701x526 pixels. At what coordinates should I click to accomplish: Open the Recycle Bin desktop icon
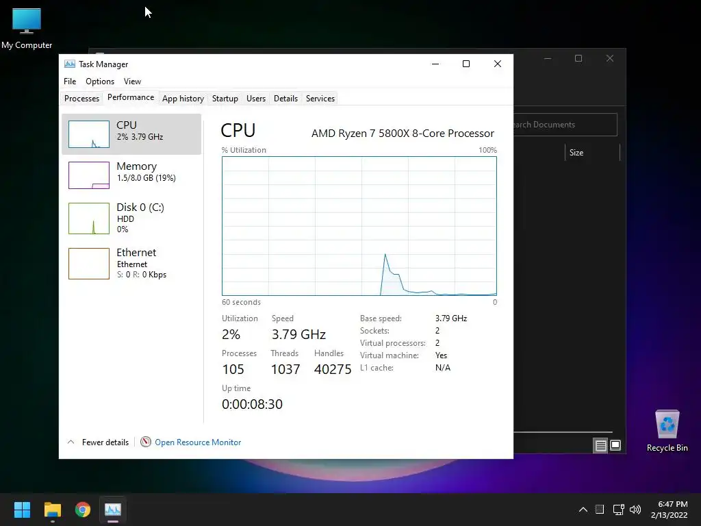point(667,431)
